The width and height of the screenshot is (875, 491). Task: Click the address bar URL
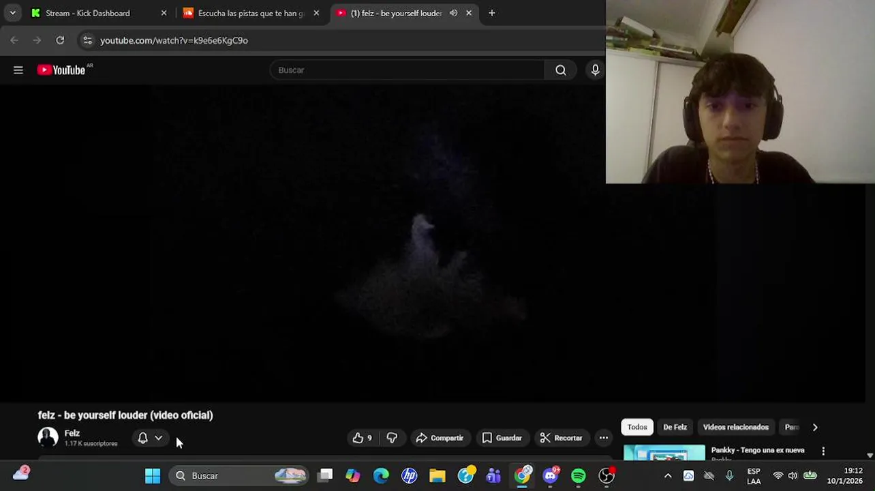[174, 40]
